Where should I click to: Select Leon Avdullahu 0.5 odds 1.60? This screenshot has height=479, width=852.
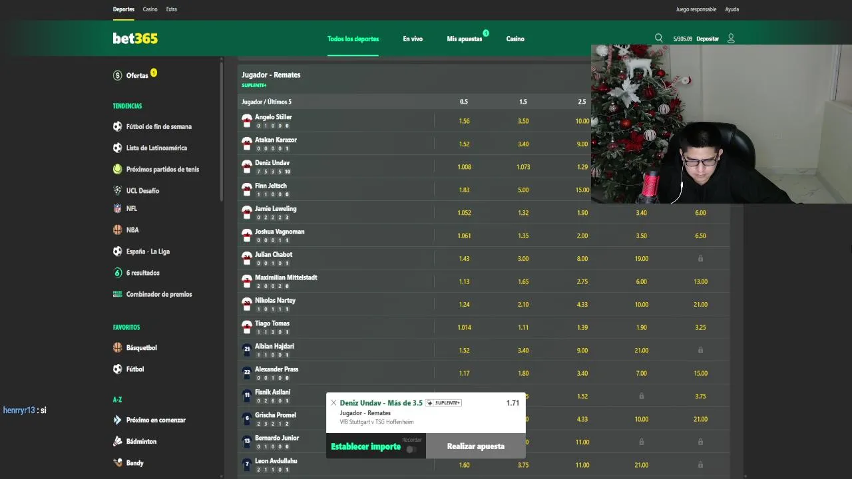(x=464, y=465)
